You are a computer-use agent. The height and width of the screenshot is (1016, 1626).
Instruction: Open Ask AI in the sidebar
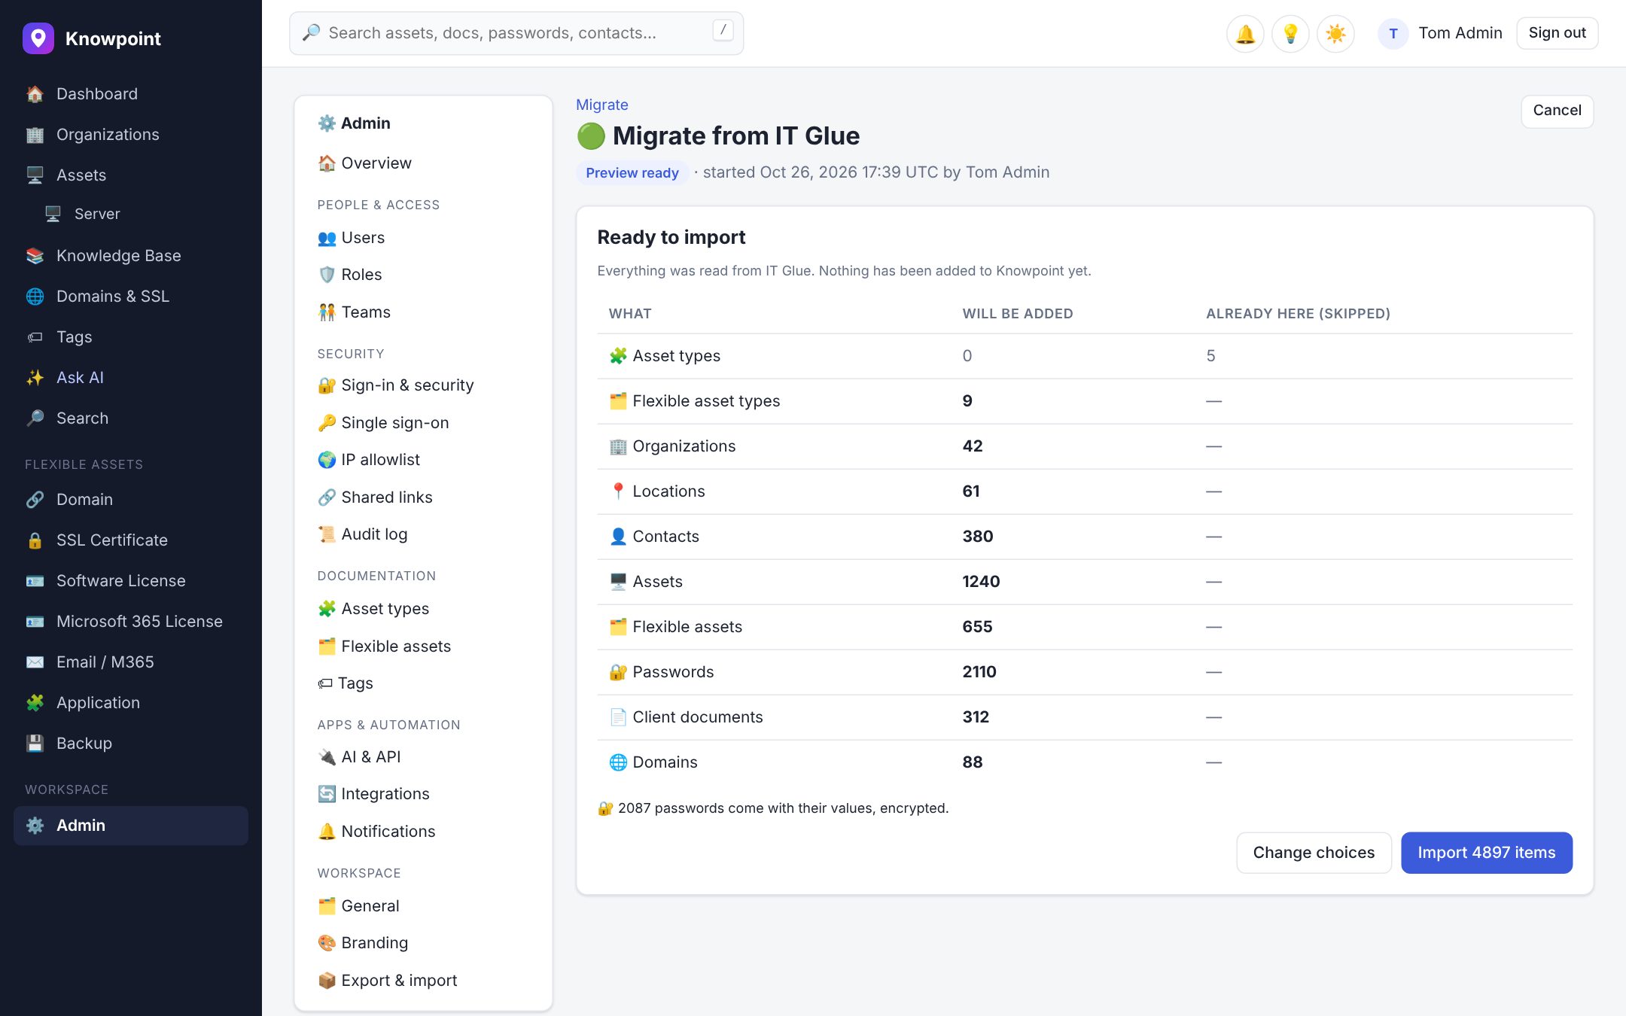point(131,378)
